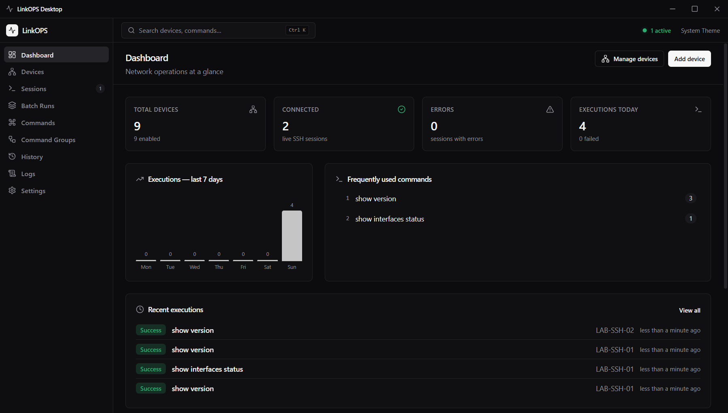Click 'sessions with errors' on Errors card
Viewport: 728px width, 413px height.
click(x=457, y=138)
